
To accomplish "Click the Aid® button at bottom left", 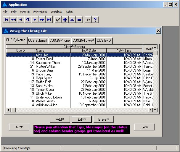I will (19, 127).
